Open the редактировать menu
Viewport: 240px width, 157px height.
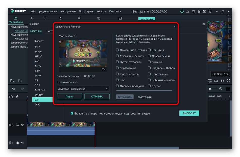[x=48, y=11]
